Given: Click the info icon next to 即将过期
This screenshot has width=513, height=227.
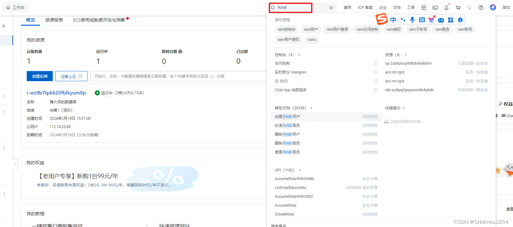Looking at the screenshot, I should pyautogui.click(x=180, y=52).
